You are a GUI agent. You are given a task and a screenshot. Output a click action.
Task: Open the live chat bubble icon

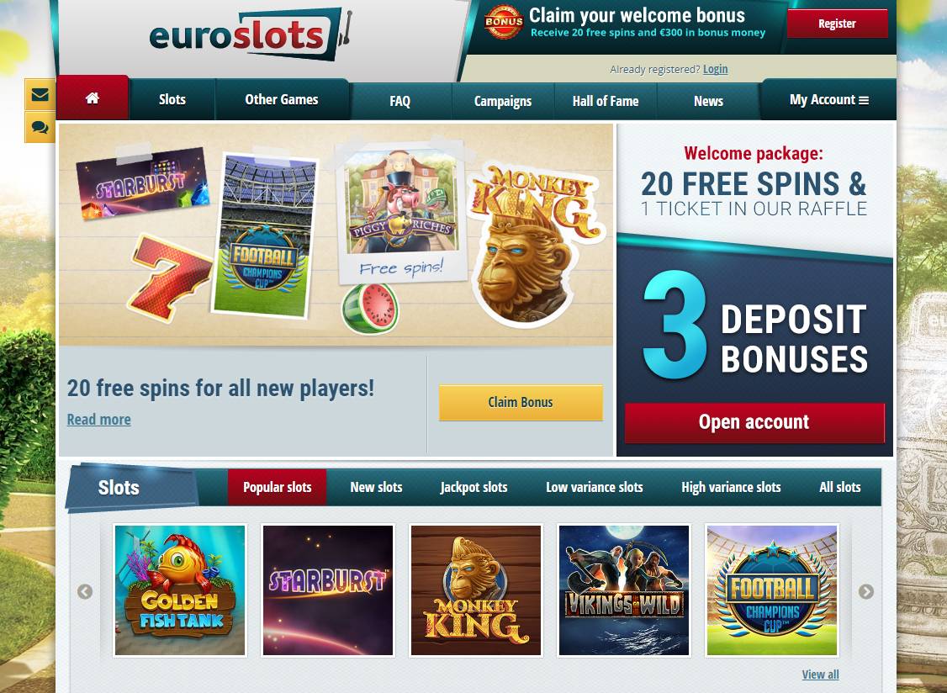point(40,128)
